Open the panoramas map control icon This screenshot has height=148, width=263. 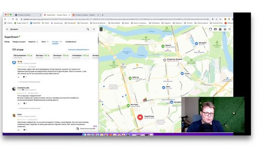click(x=215, y=29)
